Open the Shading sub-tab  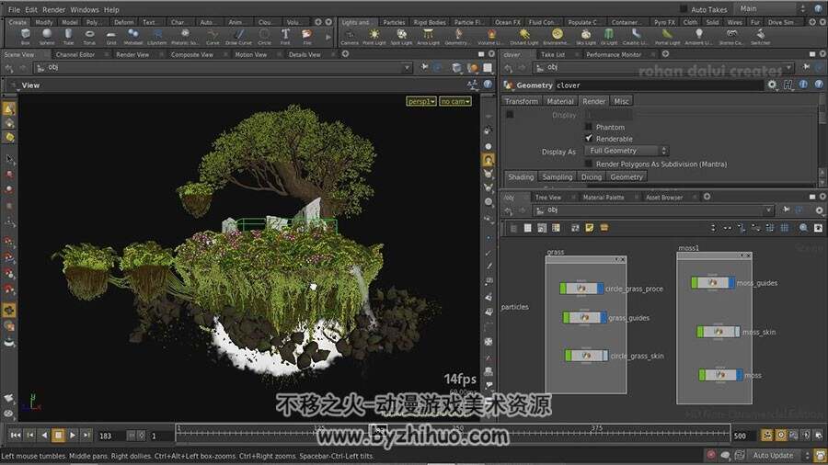521,177
